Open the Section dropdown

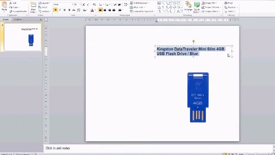click(45, 12)
